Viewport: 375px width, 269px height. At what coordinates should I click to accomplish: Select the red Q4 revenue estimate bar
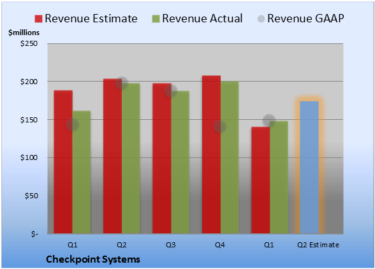(x=212, y=154)
